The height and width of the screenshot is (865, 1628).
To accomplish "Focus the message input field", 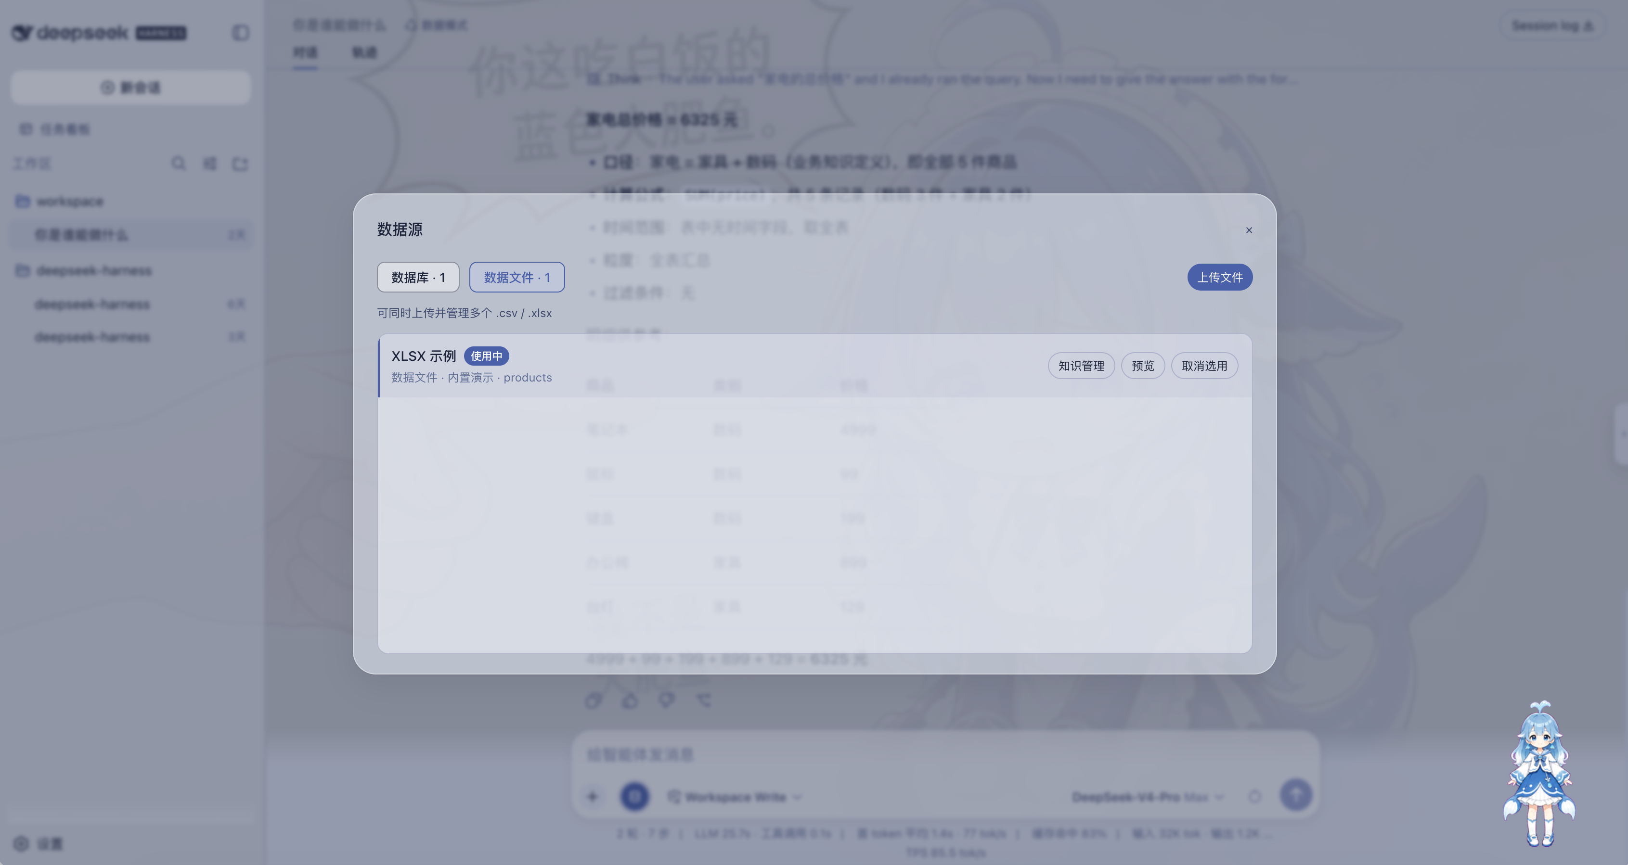I will (x=946, y=754).
